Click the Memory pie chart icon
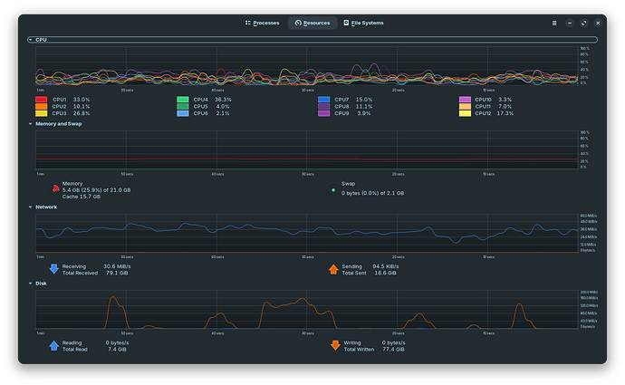This screenshot has height=385, width=625. pos(55,189)
